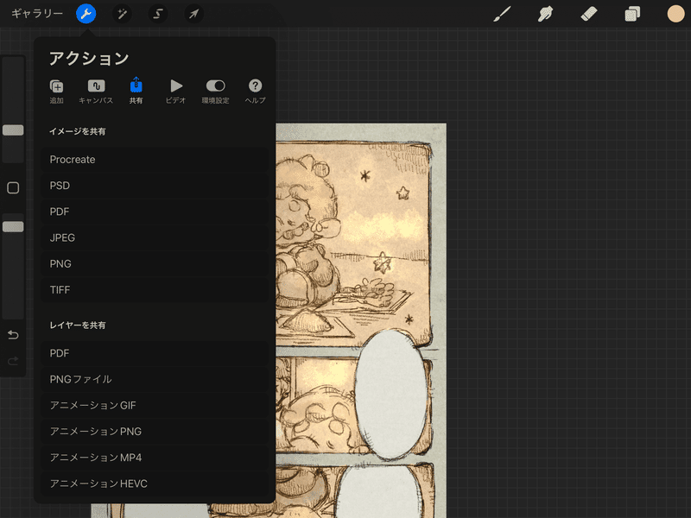
Task: Share image as PSD
Action: coord(155,186)
